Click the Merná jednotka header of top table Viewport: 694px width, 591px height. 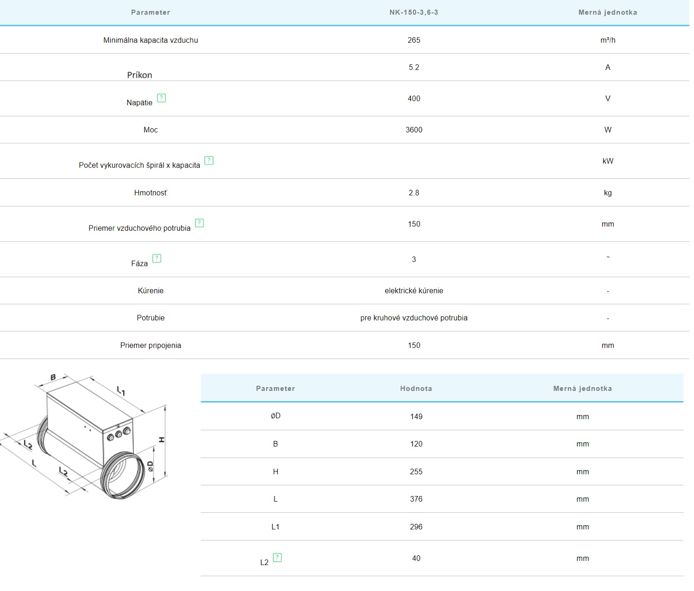(x=607, y=13)
